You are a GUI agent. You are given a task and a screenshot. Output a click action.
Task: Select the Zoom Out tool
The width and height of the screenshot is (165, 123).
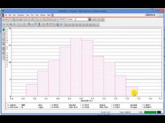click(7, 24)
